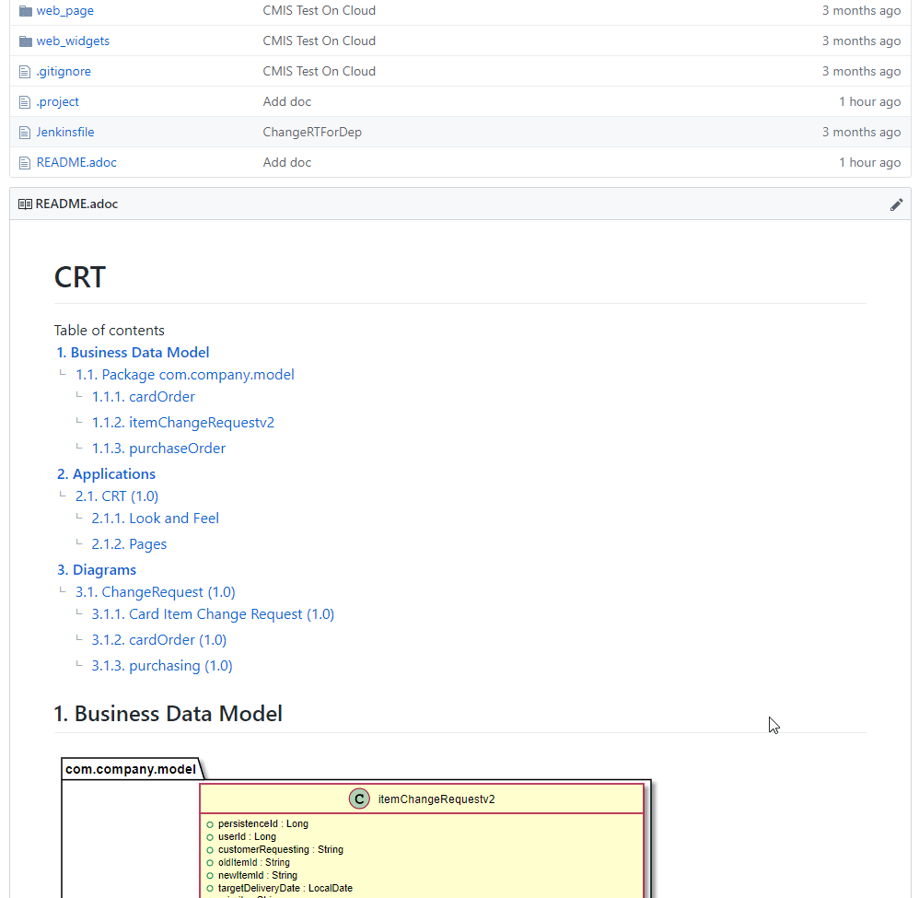Follow the Package com.company.model link
Image resolution: width=919 pixels, height=898 pixels.
point(184,374)
